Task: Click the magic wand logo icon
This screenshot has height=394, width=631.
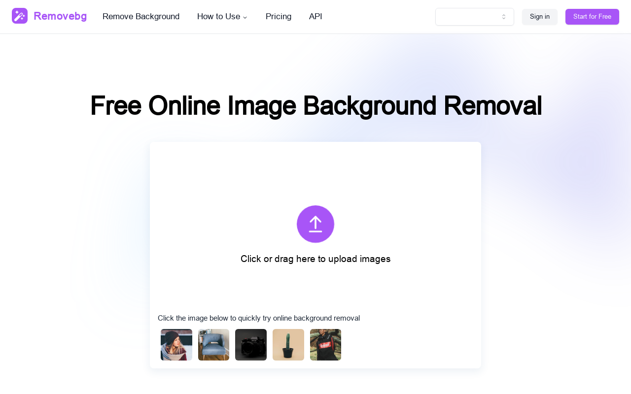Action: (x=20, y=16)
